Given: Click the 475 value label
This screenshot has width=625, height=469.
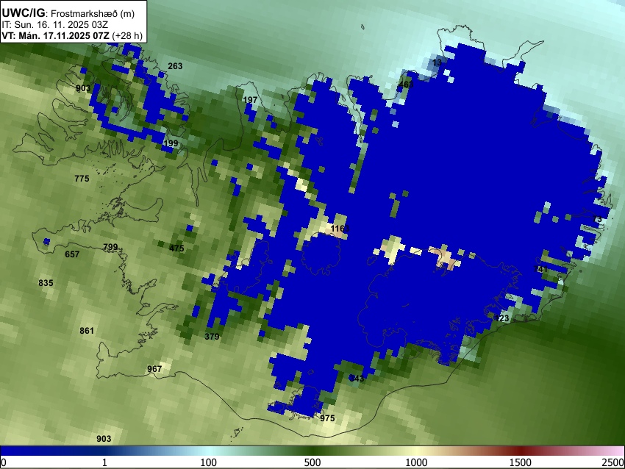Looking at the screenshot, I should (x=176, y=248).
